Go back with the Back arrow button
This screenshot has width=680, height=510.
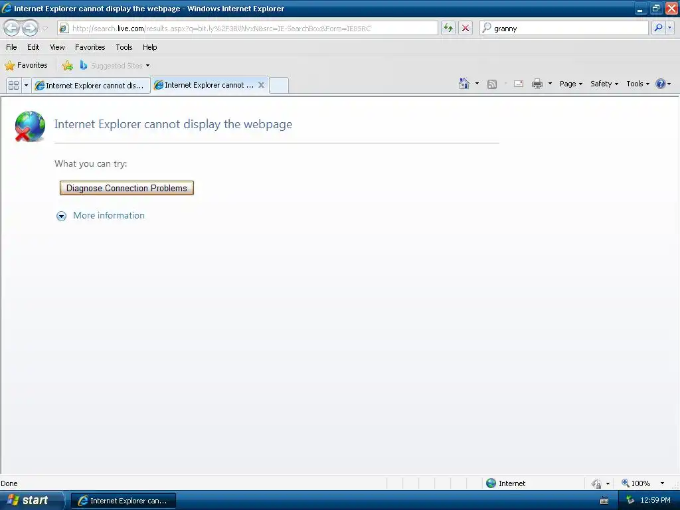point(12,28)
